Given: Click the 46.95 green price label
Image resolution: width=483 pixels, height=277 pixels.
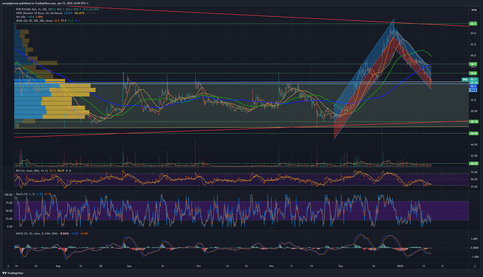Looking at the screenshot, I should [473, 133].
